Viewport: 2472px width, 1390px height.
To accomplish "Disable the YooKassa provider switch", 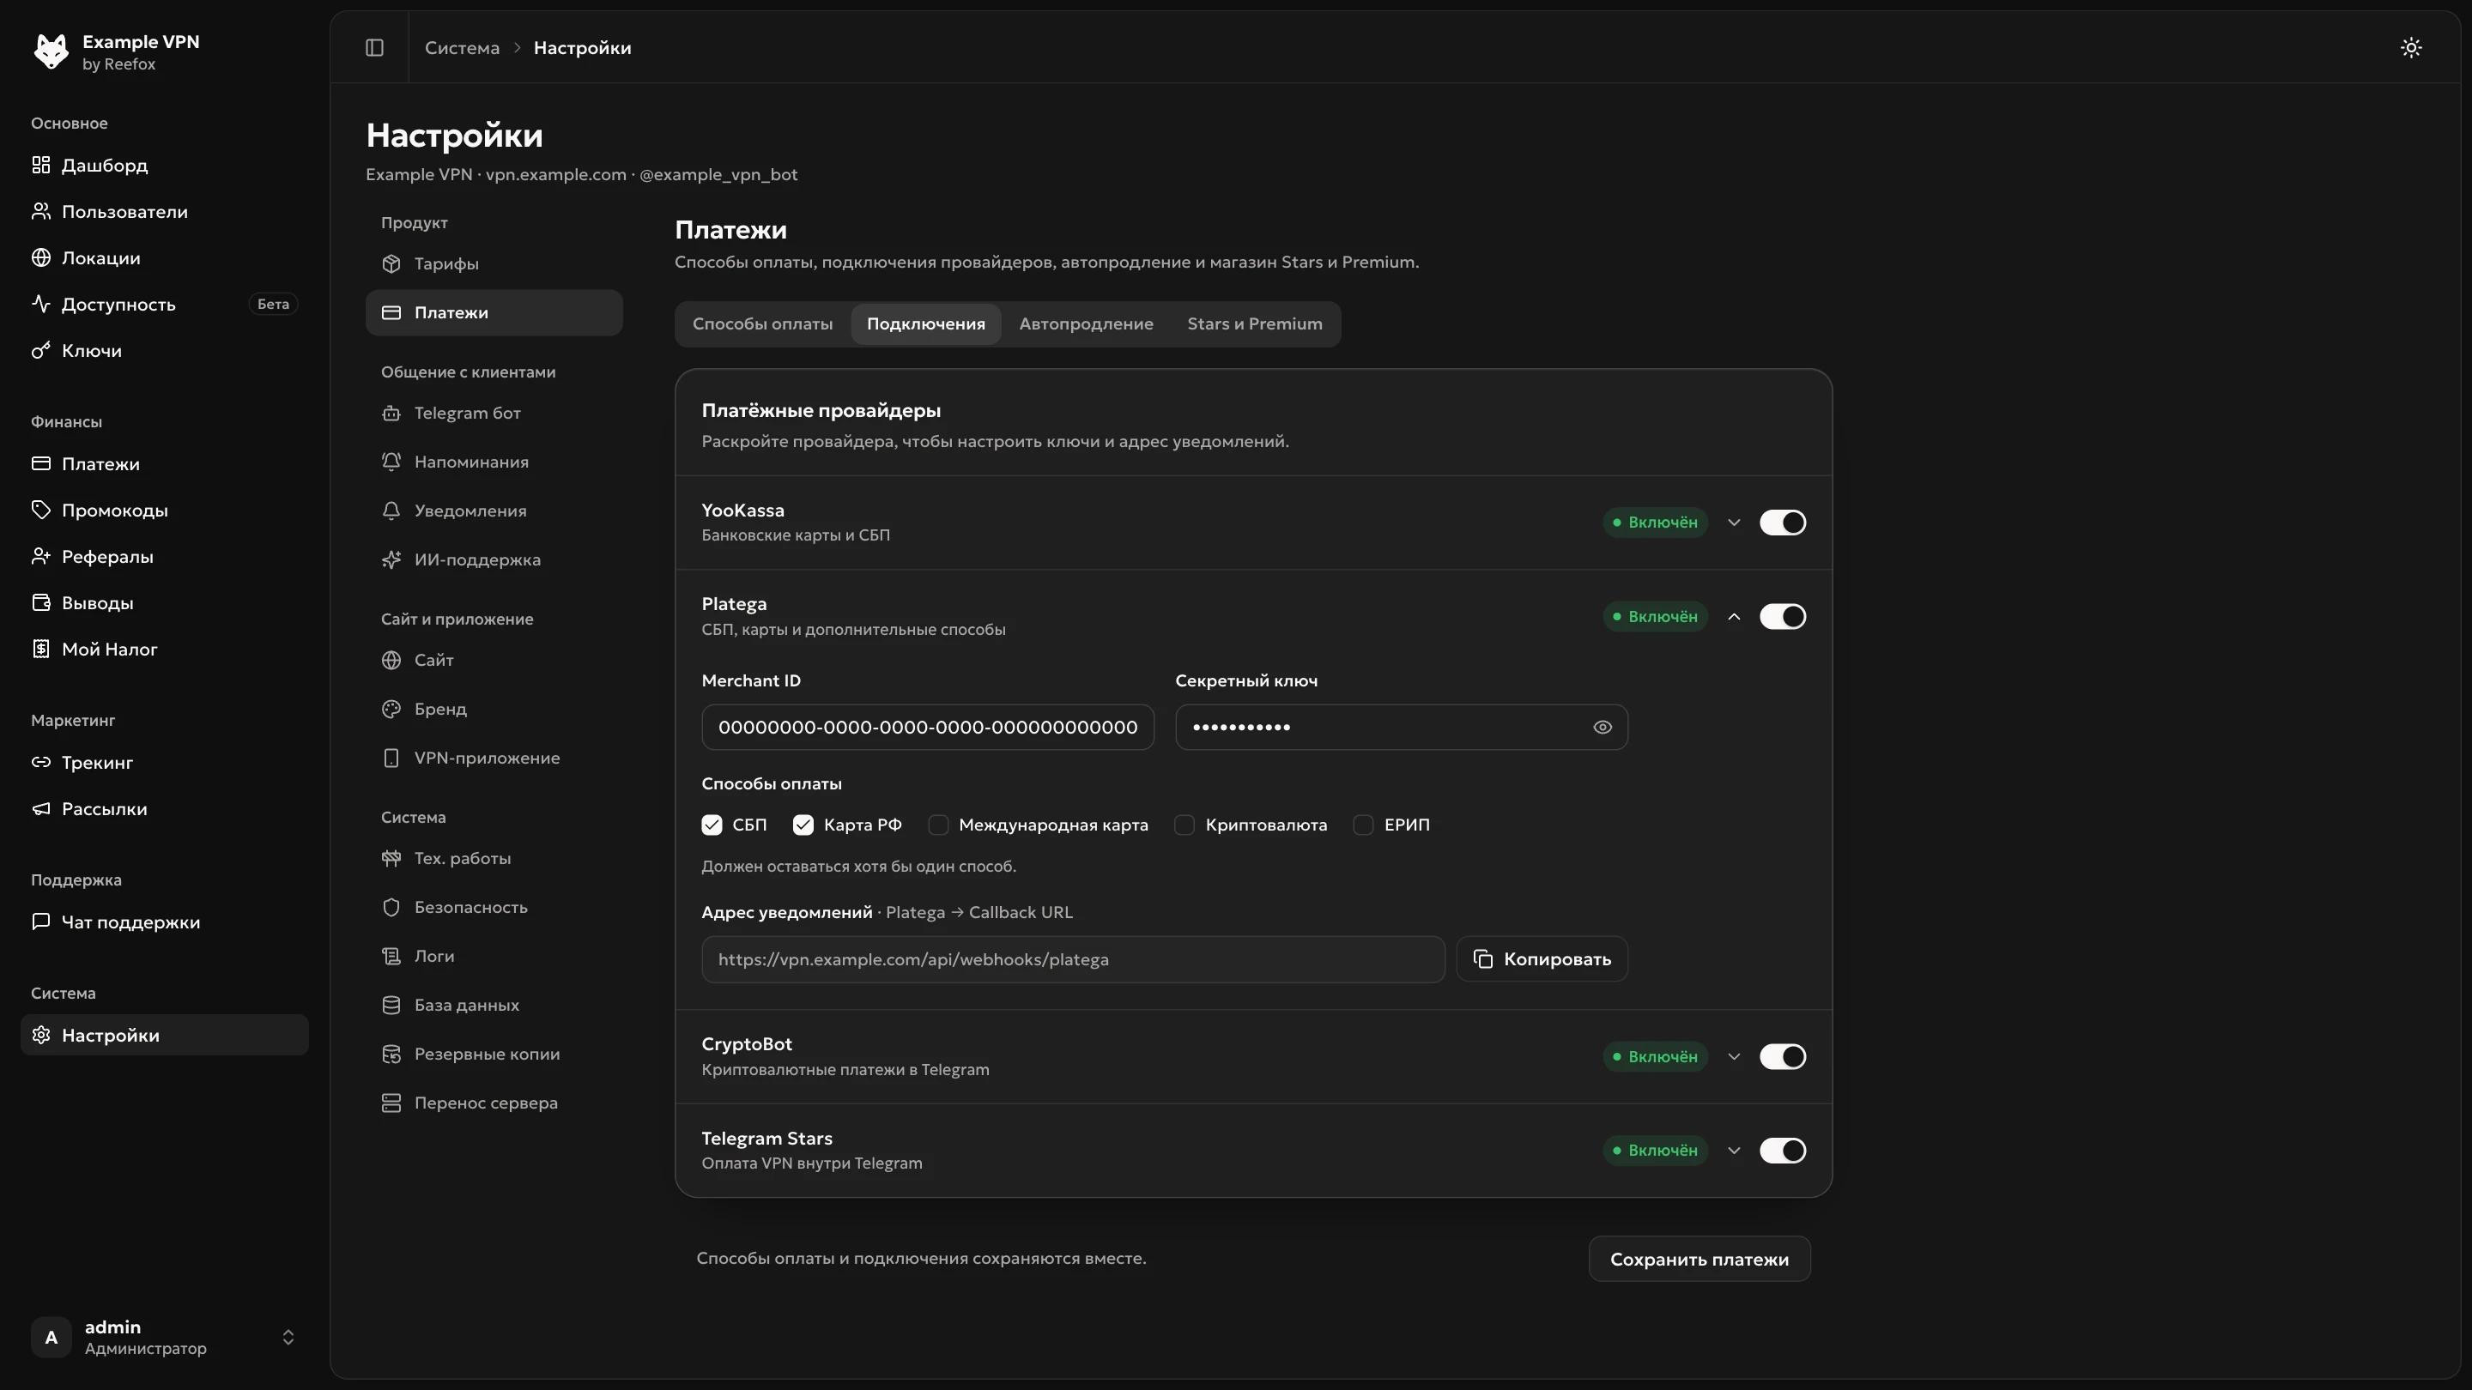I will pos(1782,522).
